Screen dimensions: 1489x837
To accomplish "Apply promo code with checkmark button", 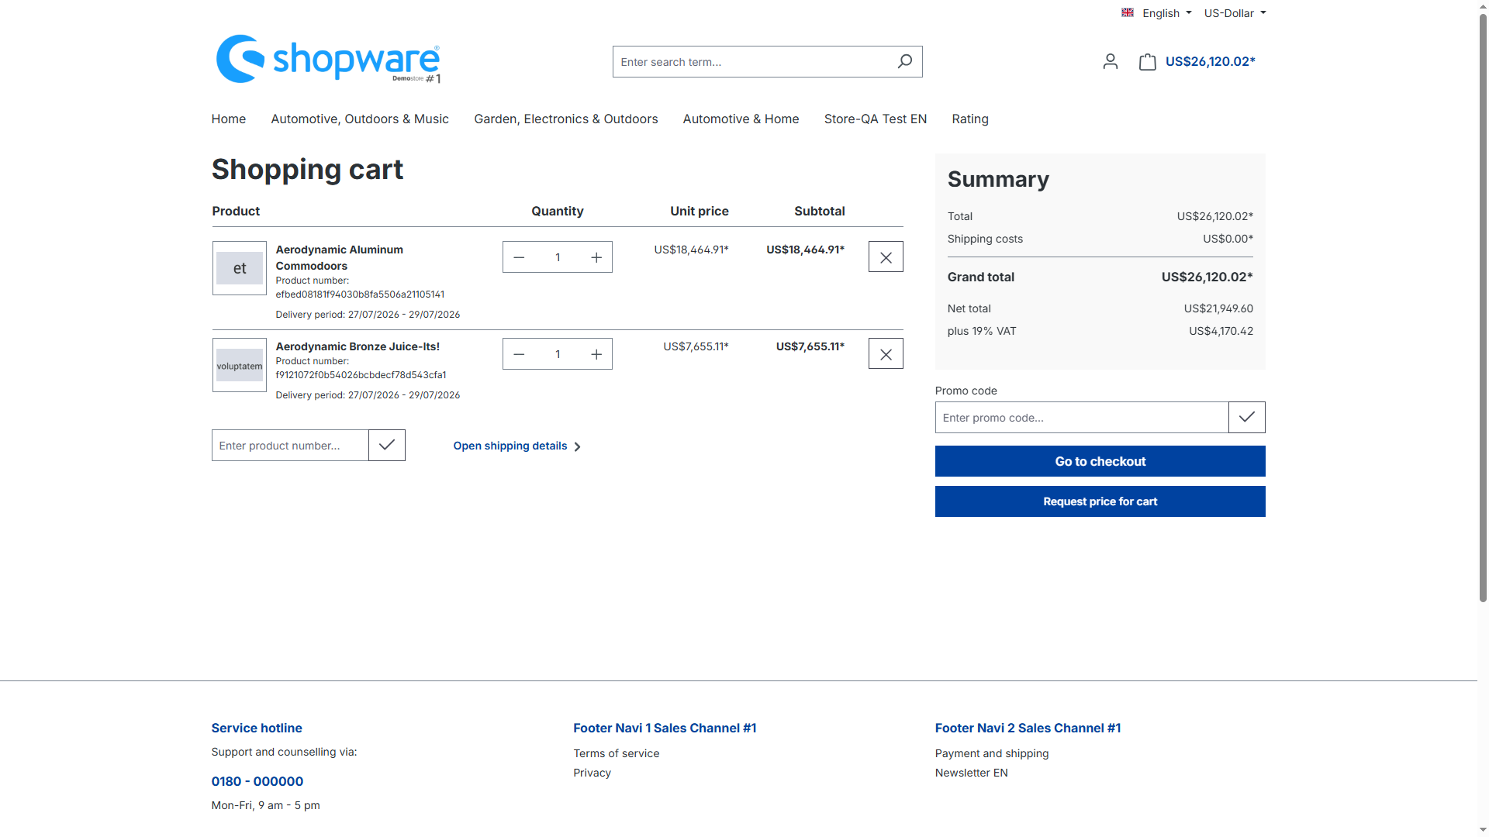I will click(1247, 418).
